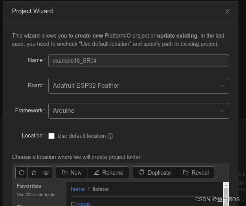Select fishros in the breadcrumb path
Image resolution: width=246 pixels, height=206 pixels.
click(101, 189)
